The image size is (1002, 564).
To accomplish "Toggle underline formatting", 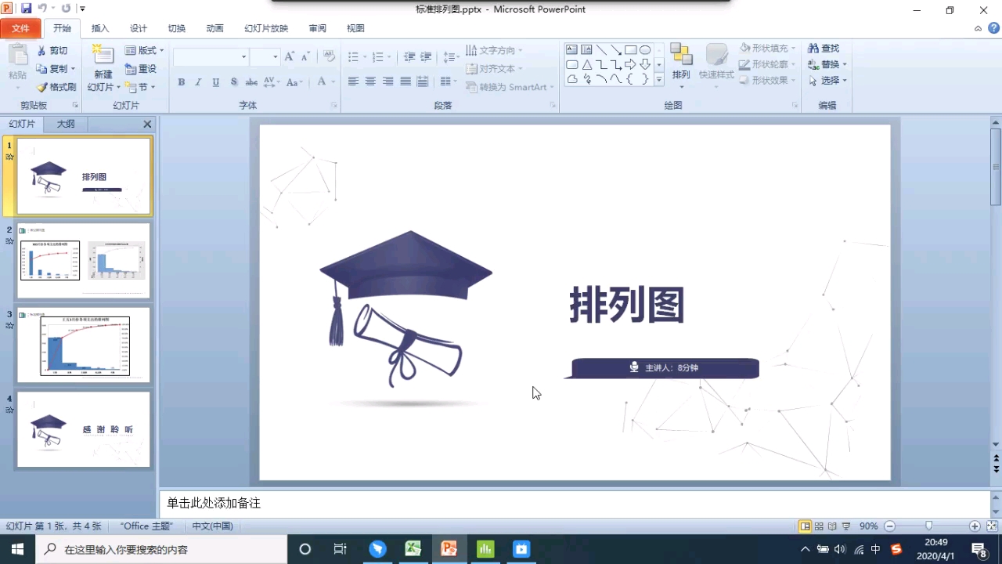I will (x=214, y=81).
